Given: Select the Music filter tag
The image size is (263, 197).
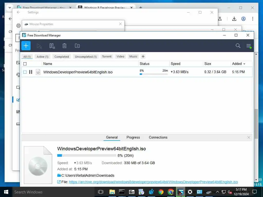Looking at the screenshot, I should (133, 56).
